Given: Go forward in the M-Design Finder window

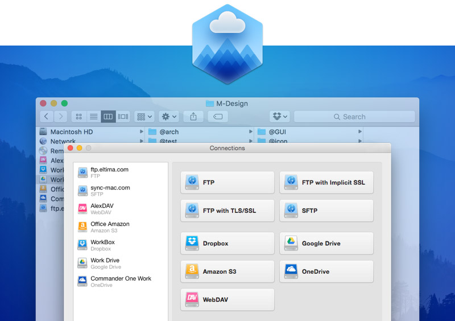Looking at the screenshot, I should pos(61,117).
